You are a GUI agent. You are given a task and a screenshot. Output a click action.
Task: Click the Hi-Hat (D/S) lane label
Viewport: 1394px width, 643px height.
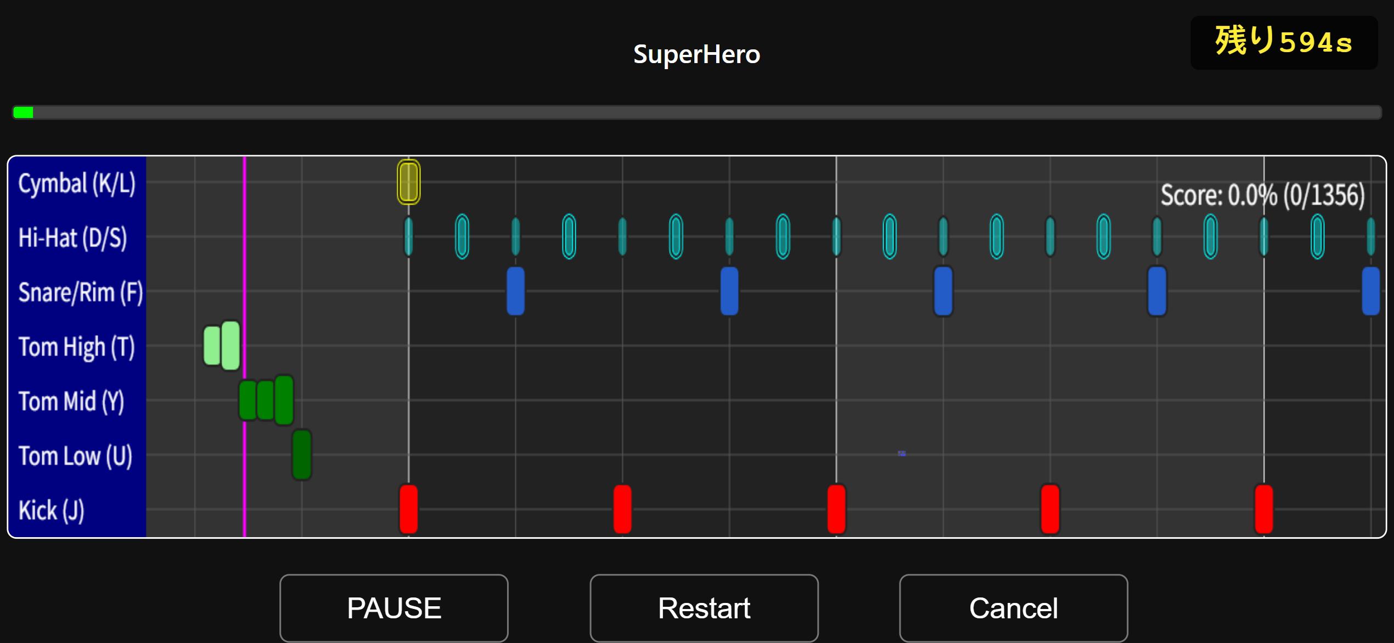point(72,238)
